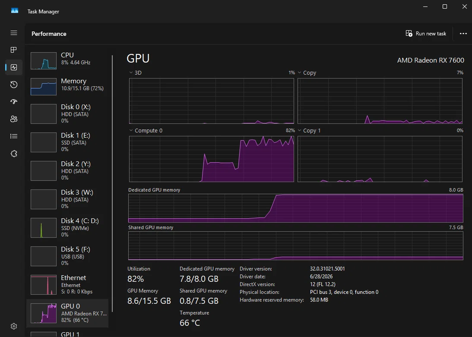Screen dimensions: 472x337
Task: Open the hamburger navigation menu
Action: click(14, 33)
